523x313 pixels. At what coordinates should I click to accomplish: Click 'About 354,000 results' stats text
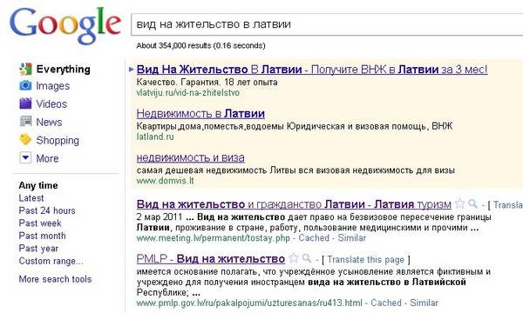(x=200, y=45)
